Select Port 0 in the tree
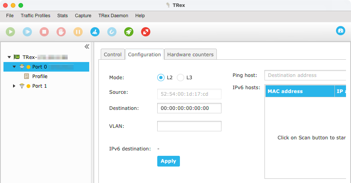Screen dimensions: 351x183 click(x=47, y=67)
